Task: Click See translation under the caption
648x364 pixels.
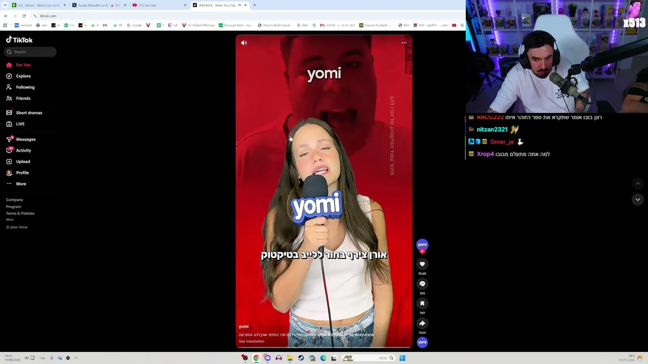Action: point(252,341)
